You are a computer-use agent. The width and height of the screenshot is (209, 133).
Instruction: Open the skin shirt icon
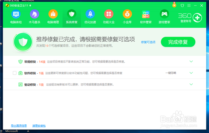tap(182, 6)
